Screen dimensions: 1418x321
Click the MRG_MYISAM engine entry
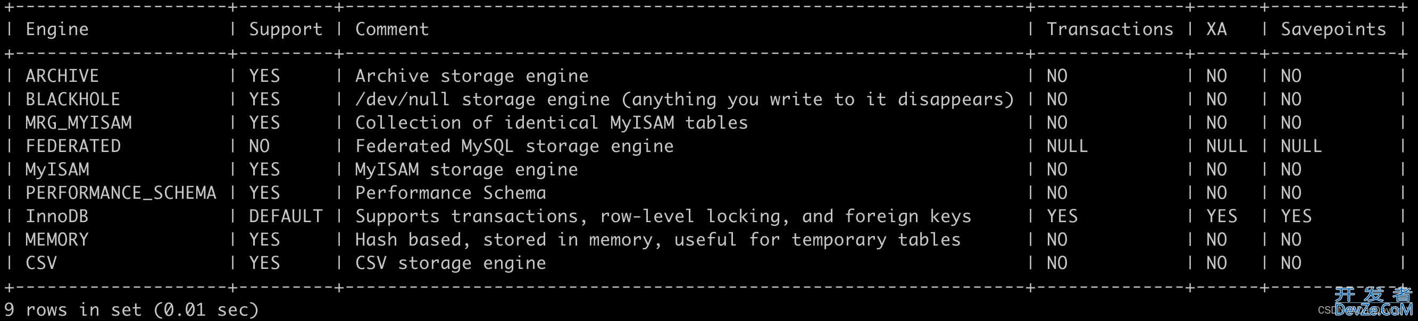pos(78,123)
